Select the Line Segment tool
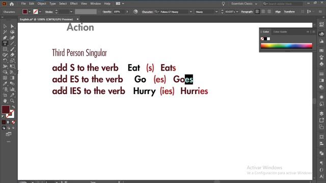 (12, 43)
